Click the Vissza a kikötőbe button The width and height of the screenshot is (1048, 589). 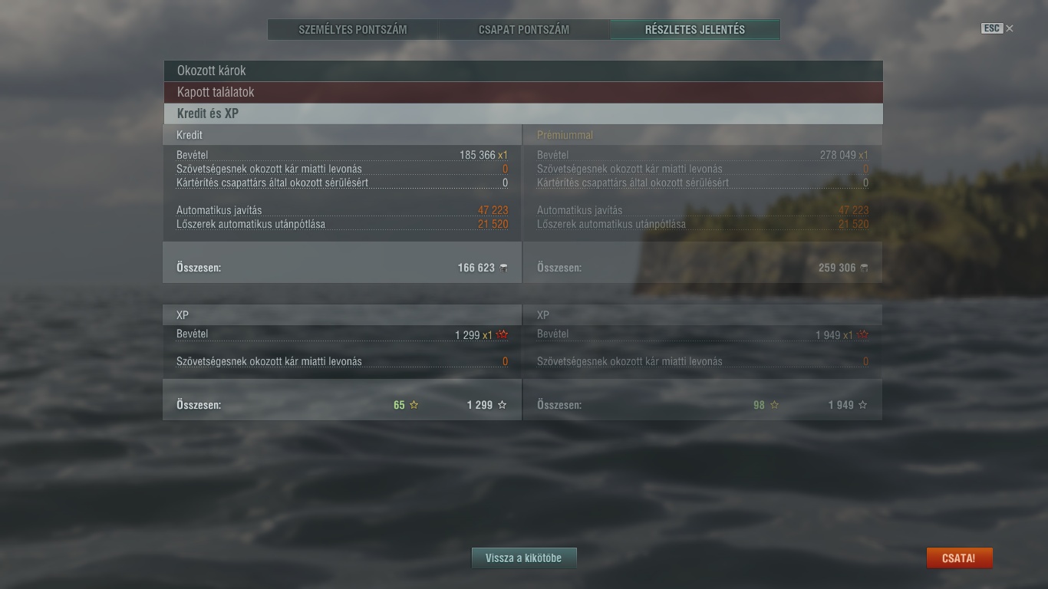[x=524, y=558]
